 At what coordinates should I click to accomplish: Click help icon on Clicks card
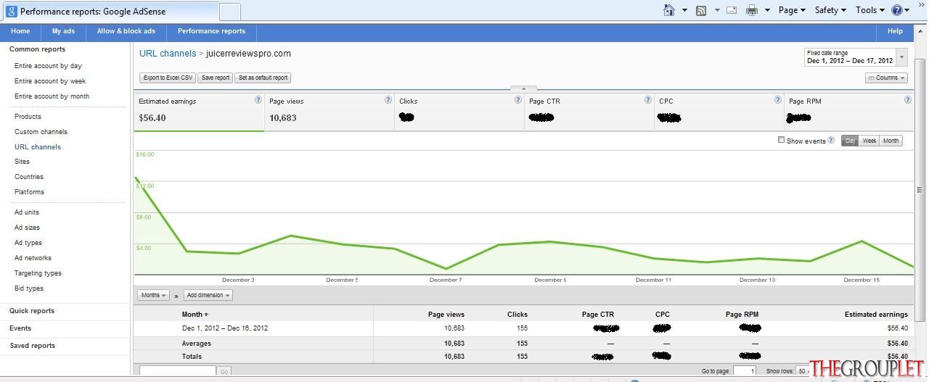[517, 100]
